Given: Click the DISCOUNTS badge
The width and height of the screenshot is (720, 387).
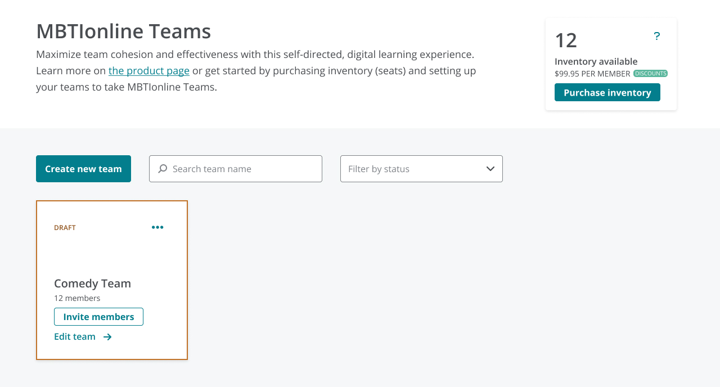Looking at the screenshot, I should [x=650, y=74].
